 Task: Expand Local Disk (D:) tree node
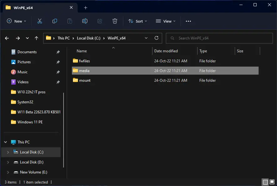point(8,162)
